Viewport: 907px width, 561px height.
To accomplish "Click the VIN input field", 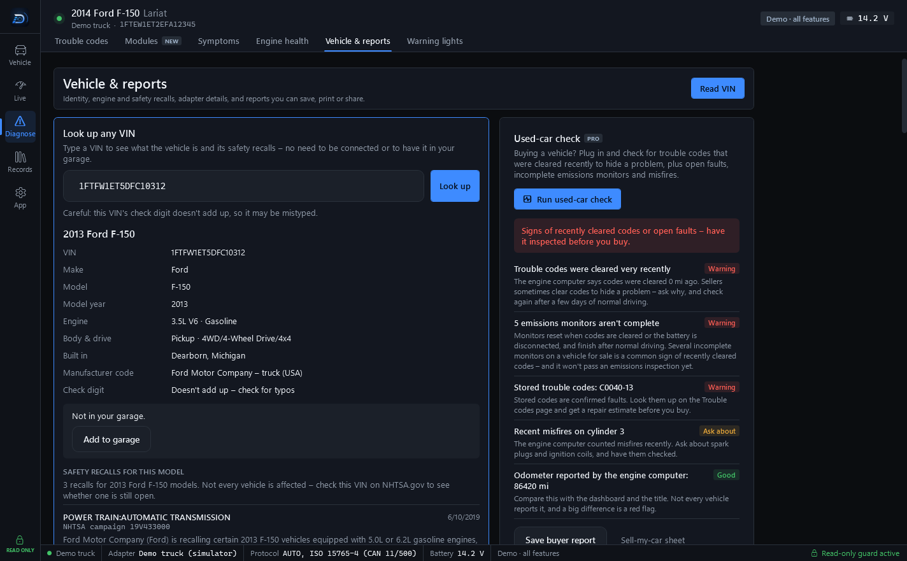I will click(243, 186).
